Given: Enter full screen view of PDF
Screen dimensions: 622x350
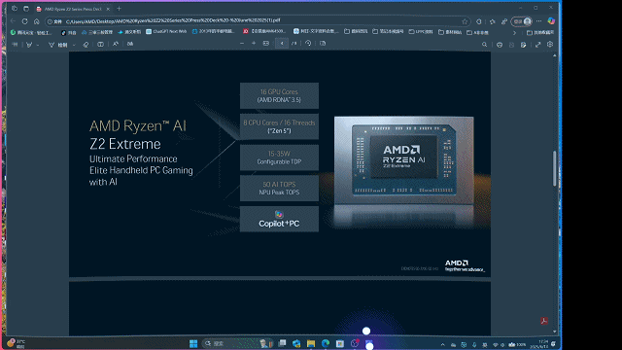Looking at the screenshot, I should (x=537, y=45).
